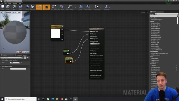Click the Base Color input pin
Screen dimensions: 179x101
tap(91, 31)
